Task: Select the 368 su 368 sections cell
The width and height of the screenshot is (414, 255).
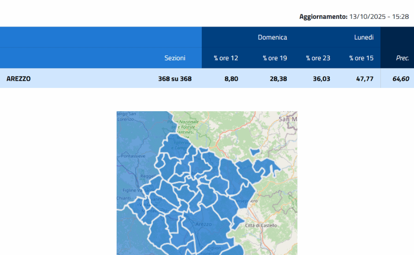Action: (x=174, y=79)
